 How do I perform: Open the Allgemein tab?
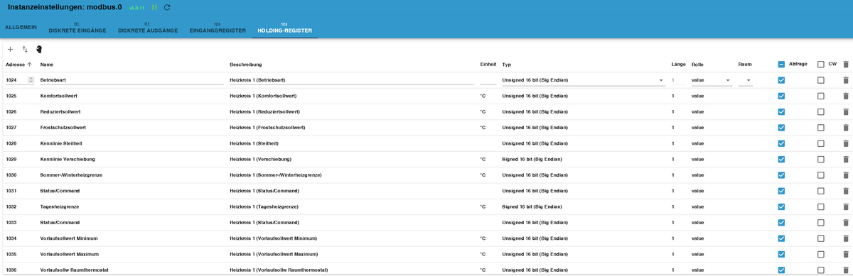coord(21,27)
